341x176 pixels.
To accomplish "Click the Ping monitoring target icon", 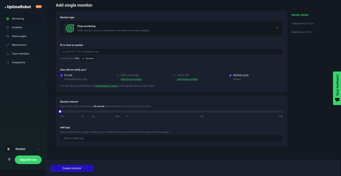I will [70, 28].
